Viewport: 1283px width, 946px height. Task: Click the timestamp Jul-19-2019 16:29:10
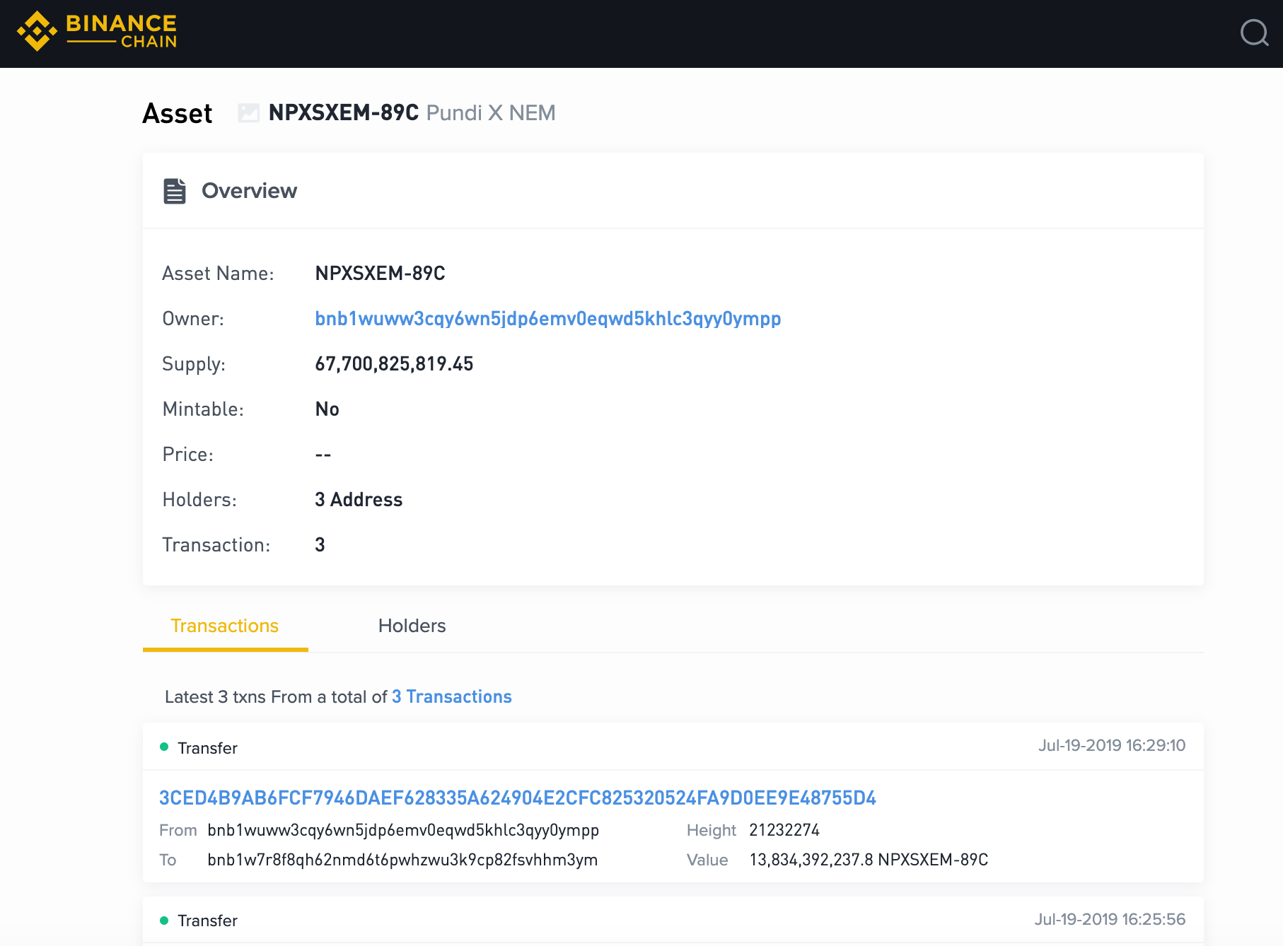coord(1112,745)
